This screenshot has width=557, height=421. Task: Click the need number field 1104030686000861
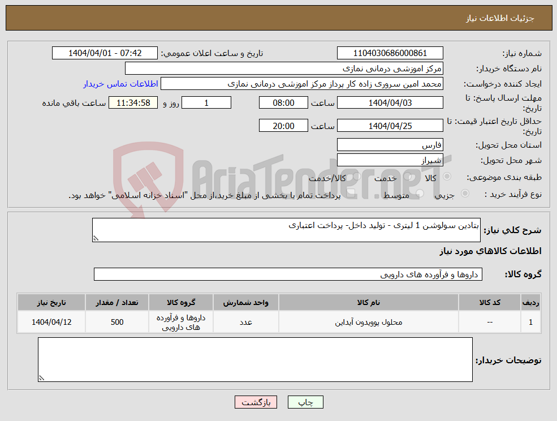390,53
